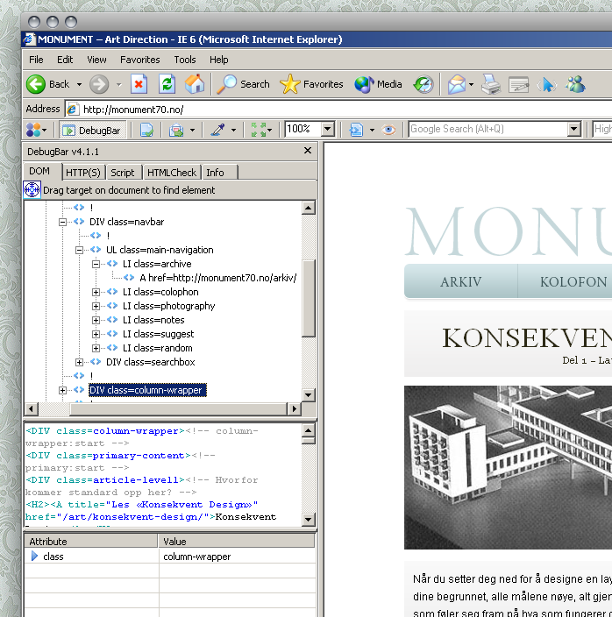Open the zoom 100% dropdown
This screenshot has height=617, width=612.
[328, 129]
